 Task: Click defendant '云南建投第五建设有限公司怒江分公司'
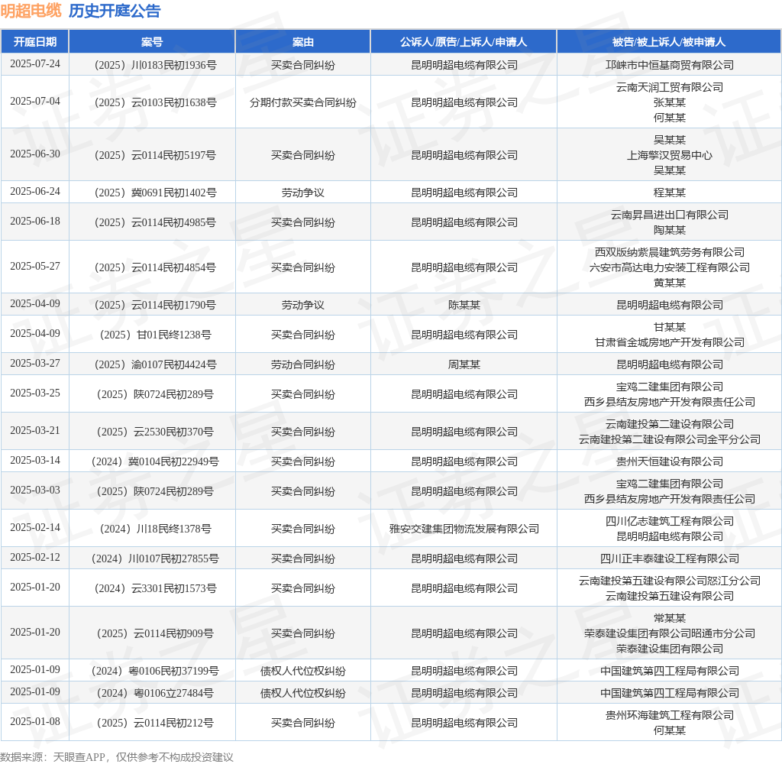(x=669, y=581)
